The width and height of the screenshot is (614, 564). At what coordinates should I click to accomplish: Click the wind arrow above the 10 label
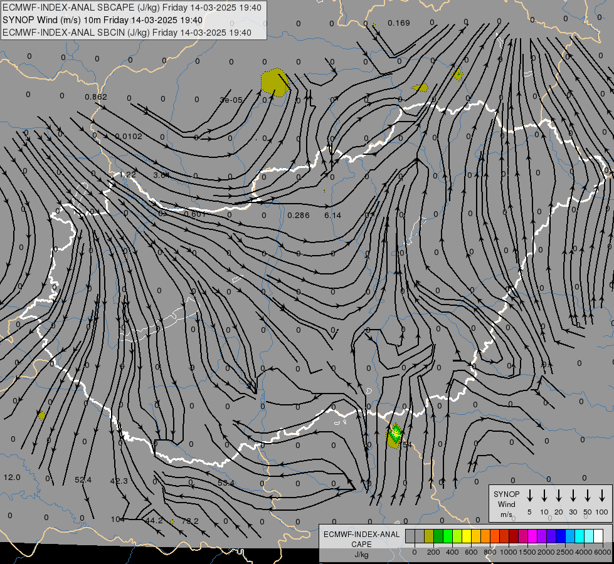544,495
